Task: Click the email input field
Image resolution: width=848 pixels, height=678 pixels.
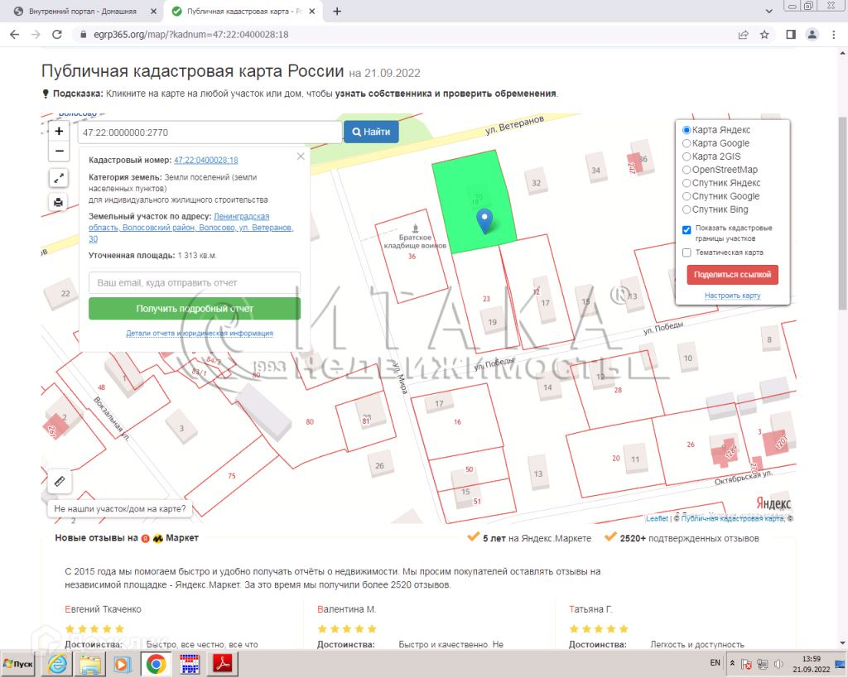Action: (x=194, y=283)
